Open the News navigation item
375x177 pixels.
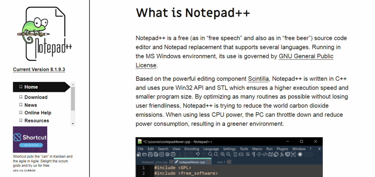[31, 105]
